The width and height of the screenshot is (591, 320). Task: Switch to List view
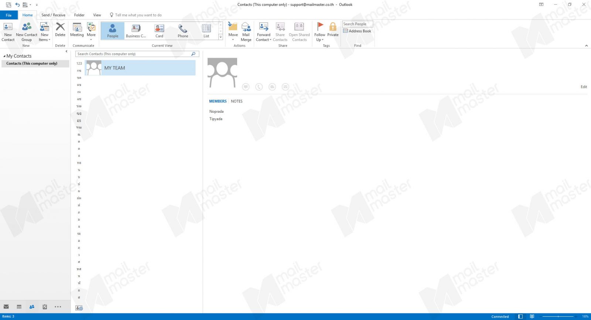tap(206, 31)
